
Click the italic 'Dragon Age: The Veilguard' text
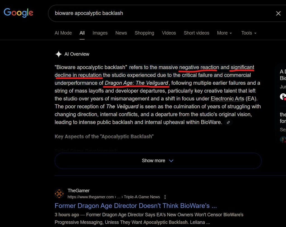[x=136, y=83]
